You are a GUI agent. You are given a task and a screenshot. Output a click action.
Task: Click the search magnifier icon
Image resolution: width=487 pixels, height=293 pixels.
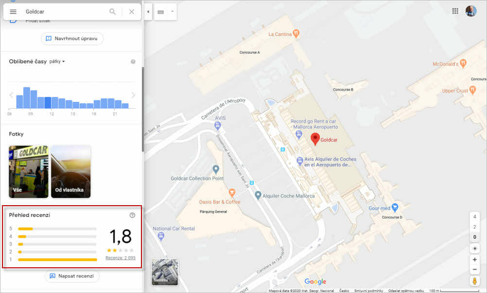[x=112, y=12]
